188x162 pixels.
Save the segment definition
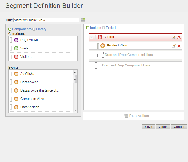point(148,127)
